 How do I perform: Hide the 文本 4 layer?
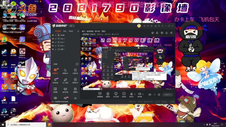pyautogui.click(x=53, y=39)
